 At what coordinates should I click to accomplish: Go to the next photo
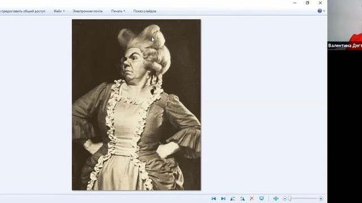[223, 198]
